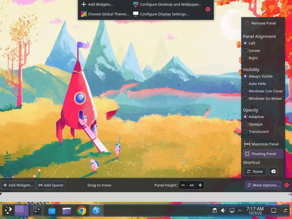
Task: Open Choose Global Theme
Action: [105, 14]
